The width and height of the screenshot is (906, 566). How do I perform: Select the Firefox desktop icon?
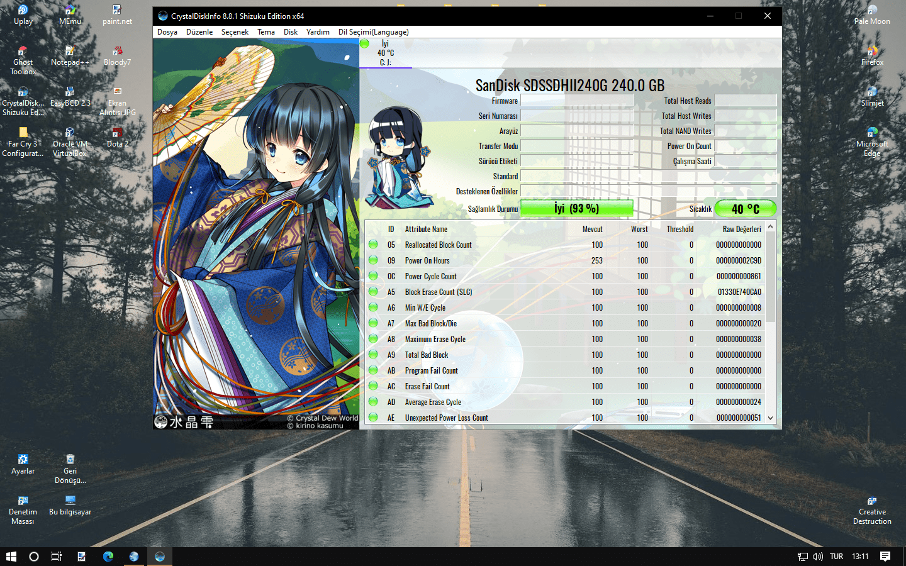click(872, 56)
